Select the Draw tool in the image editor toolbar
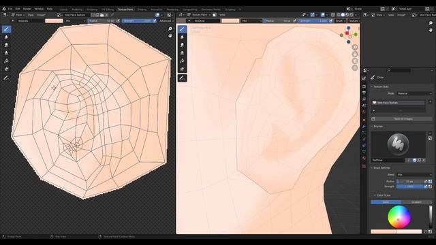 6,29
